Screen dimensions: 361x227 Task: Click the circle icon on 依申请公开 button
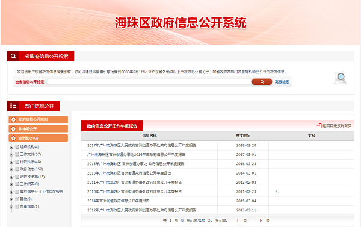pos(13,129)
